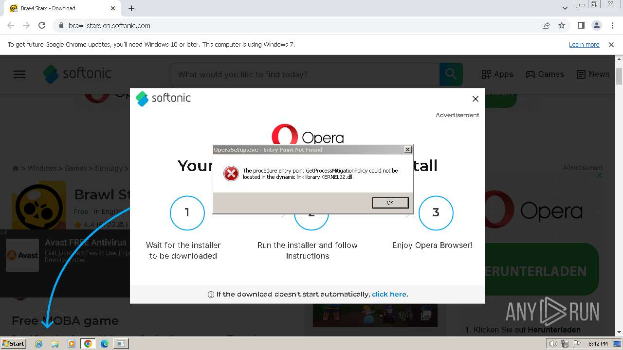Open the News section

coord(593,74)
